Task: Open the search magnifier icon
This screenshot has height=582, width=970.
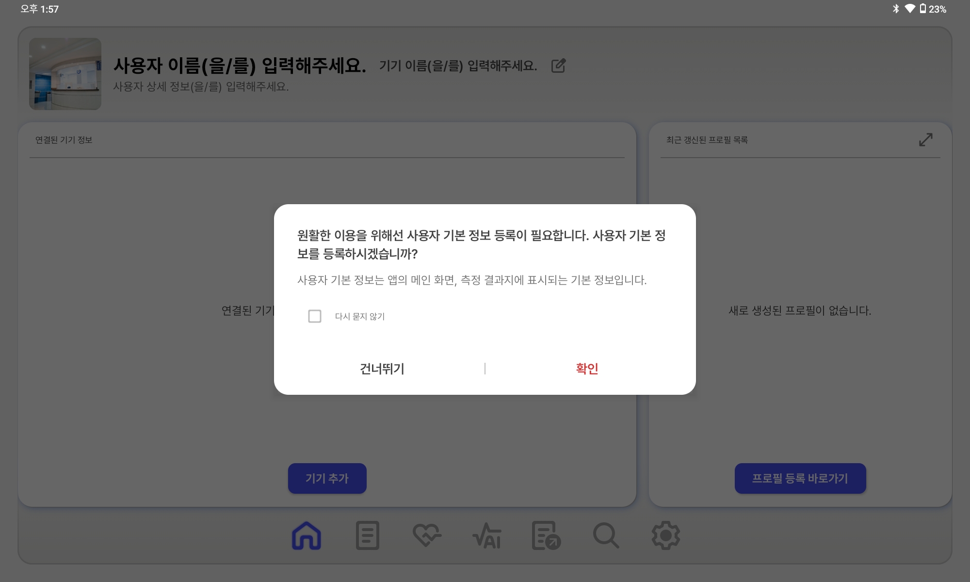Action: [606, 535]
